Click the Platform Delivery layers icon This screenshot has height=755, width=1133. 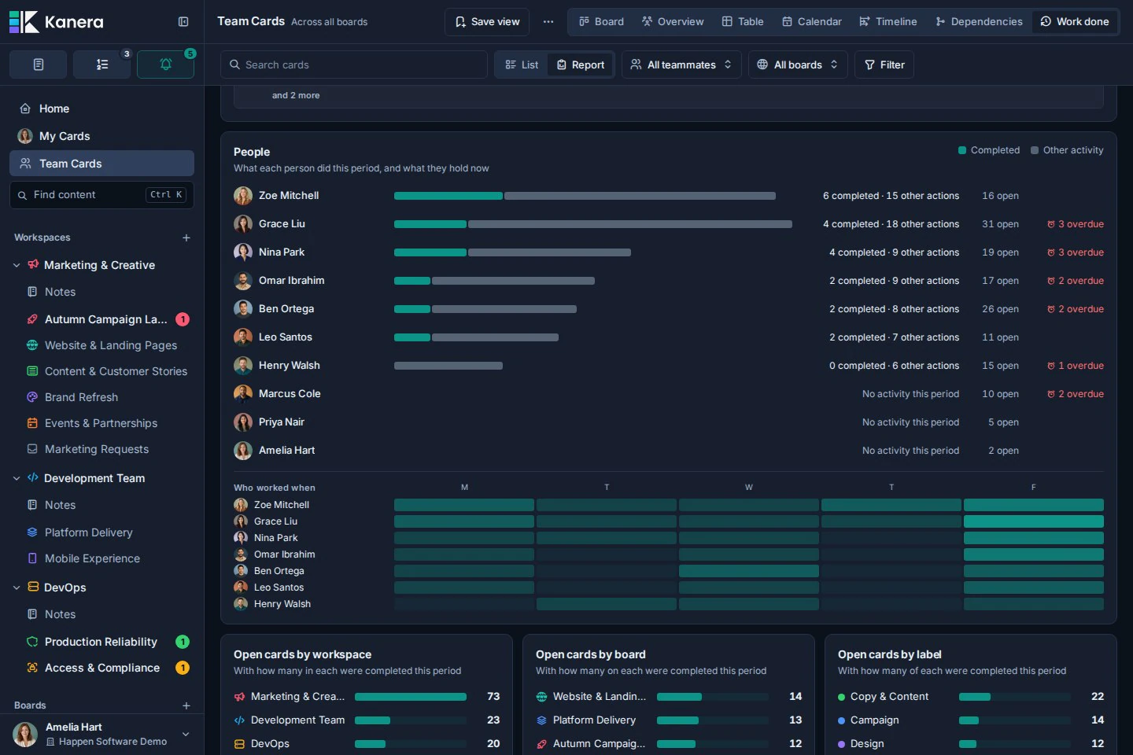coord(32,532)
